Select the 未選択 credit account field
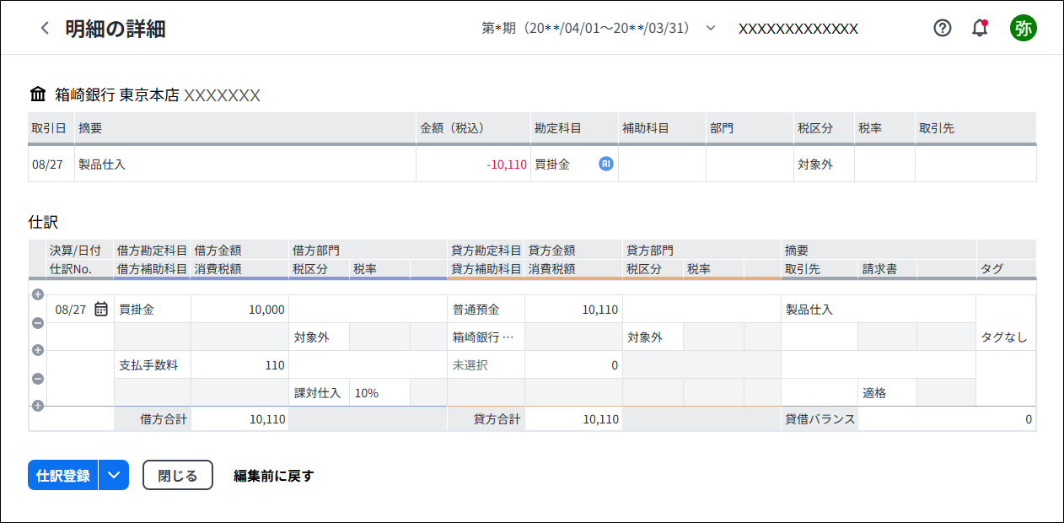Viewport: 1064px width, 523px height. click(486, 365)
